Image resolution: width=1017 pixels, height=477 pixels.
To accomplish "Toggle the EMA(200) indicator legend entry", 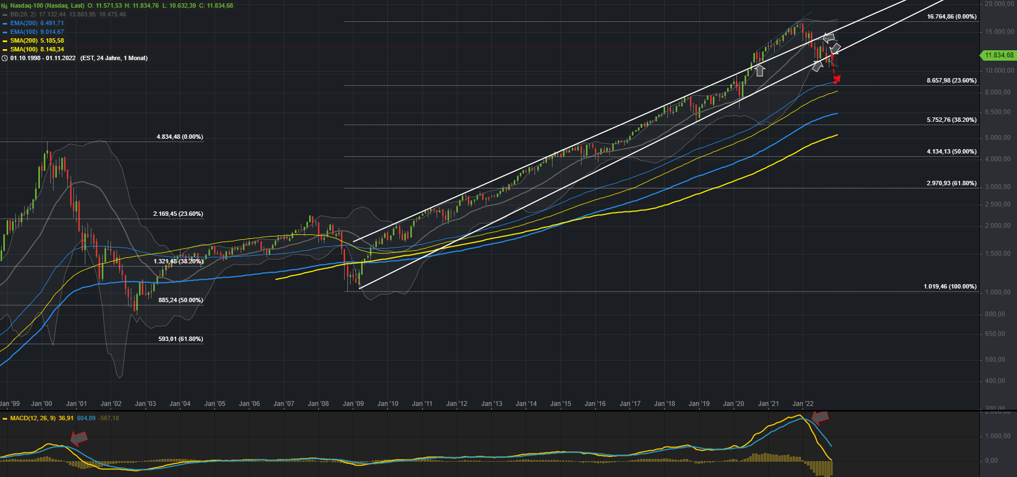I will click(x=37, y=23).
